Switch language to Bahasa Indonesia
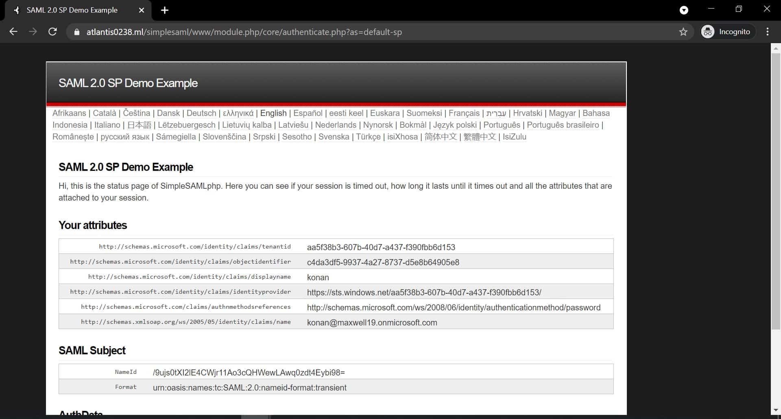 (x=596, y=113)
